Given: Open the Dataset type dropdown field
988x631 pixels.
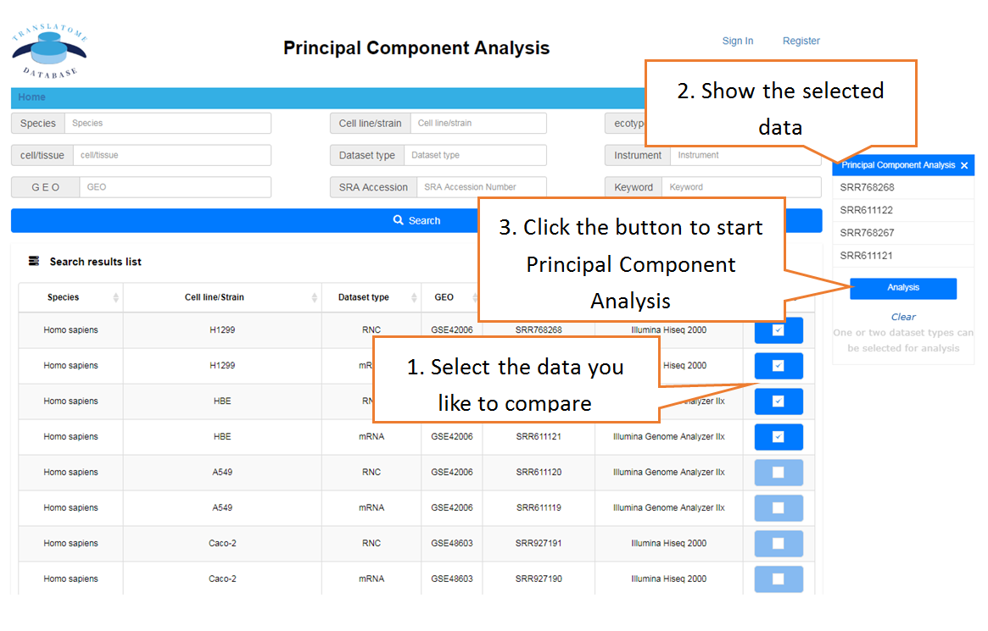Looking at the screenshot, I should [x=475, y=155].
